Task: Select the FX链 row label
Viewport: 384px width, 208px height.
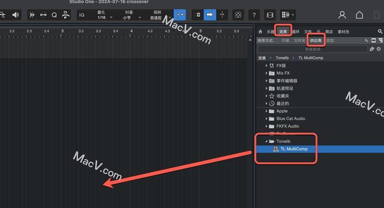Action: tap(281, 66)
